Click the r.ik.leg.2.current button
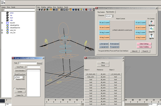This screenshot has height=106, width=161. pos(141,37)
